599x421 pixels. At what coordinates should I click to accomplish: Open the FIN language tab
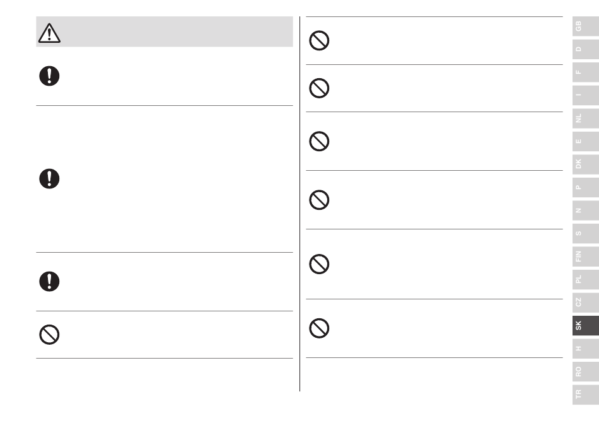click(586, 257)
